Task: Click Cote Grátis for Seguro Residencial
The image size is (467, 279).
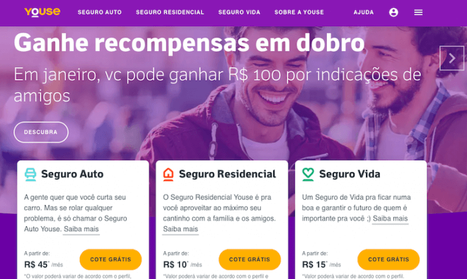Action: (x=249, y=259)
